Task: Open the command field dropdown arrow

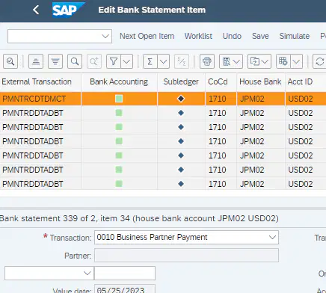Action: point(105,37)
